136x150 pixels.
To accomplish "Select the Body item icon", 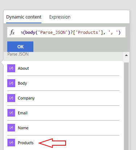I will [11, 83].
